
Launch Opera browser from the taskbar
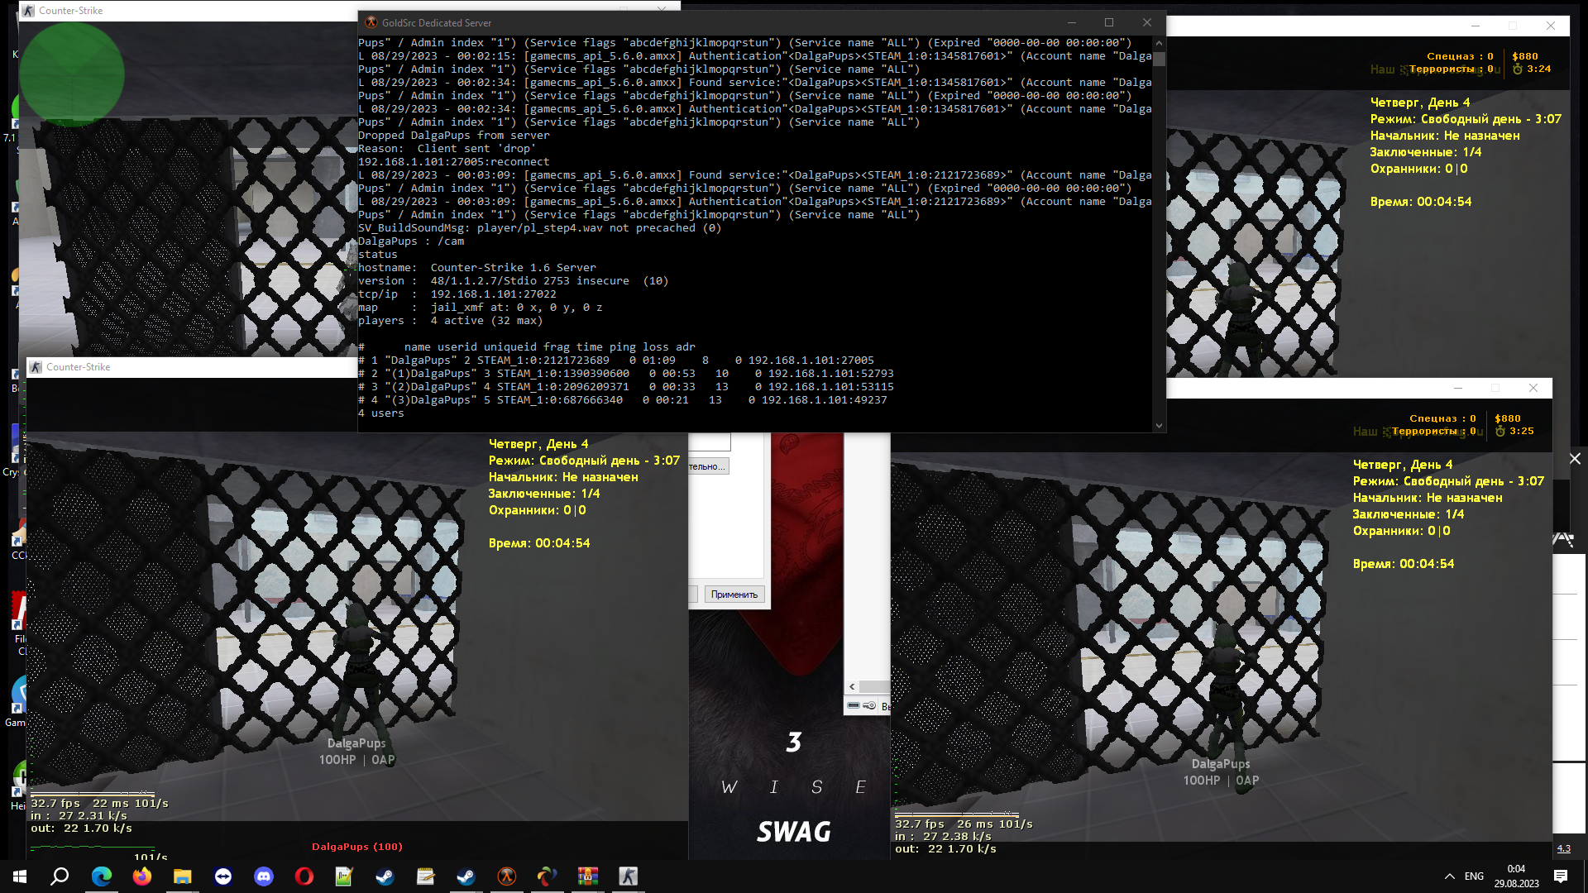(x=304, y=876)
